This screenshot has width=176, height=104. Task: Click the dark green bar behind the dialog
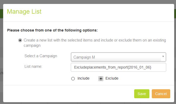coord(1,14)
